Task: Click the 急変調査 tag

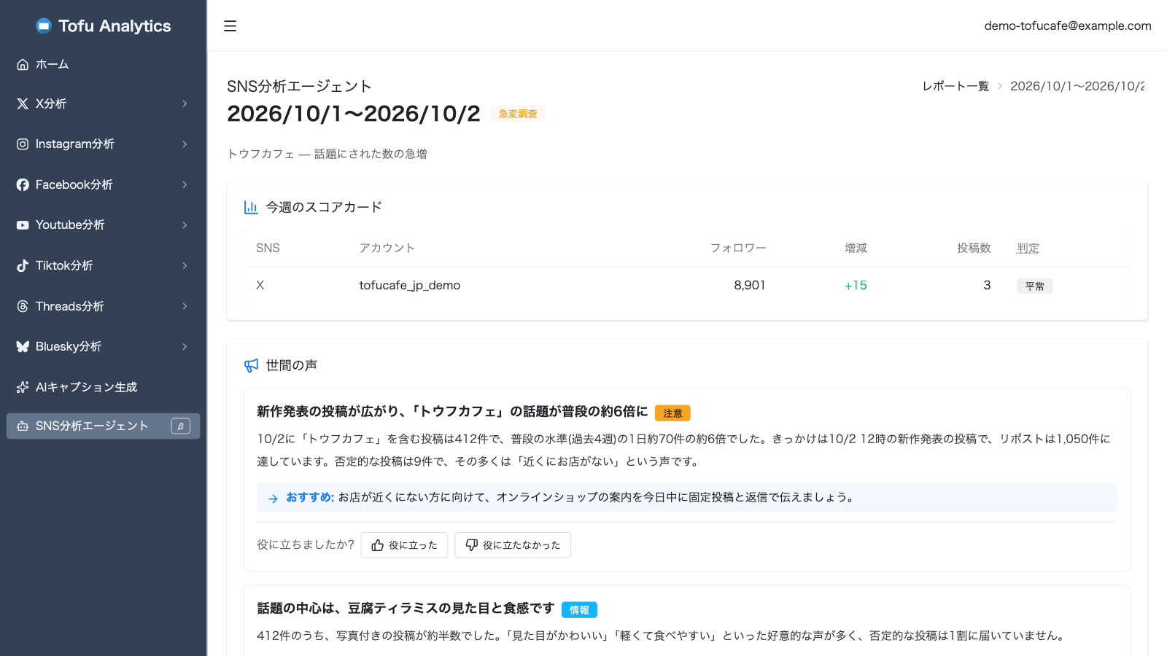Action: pos(518,114)
